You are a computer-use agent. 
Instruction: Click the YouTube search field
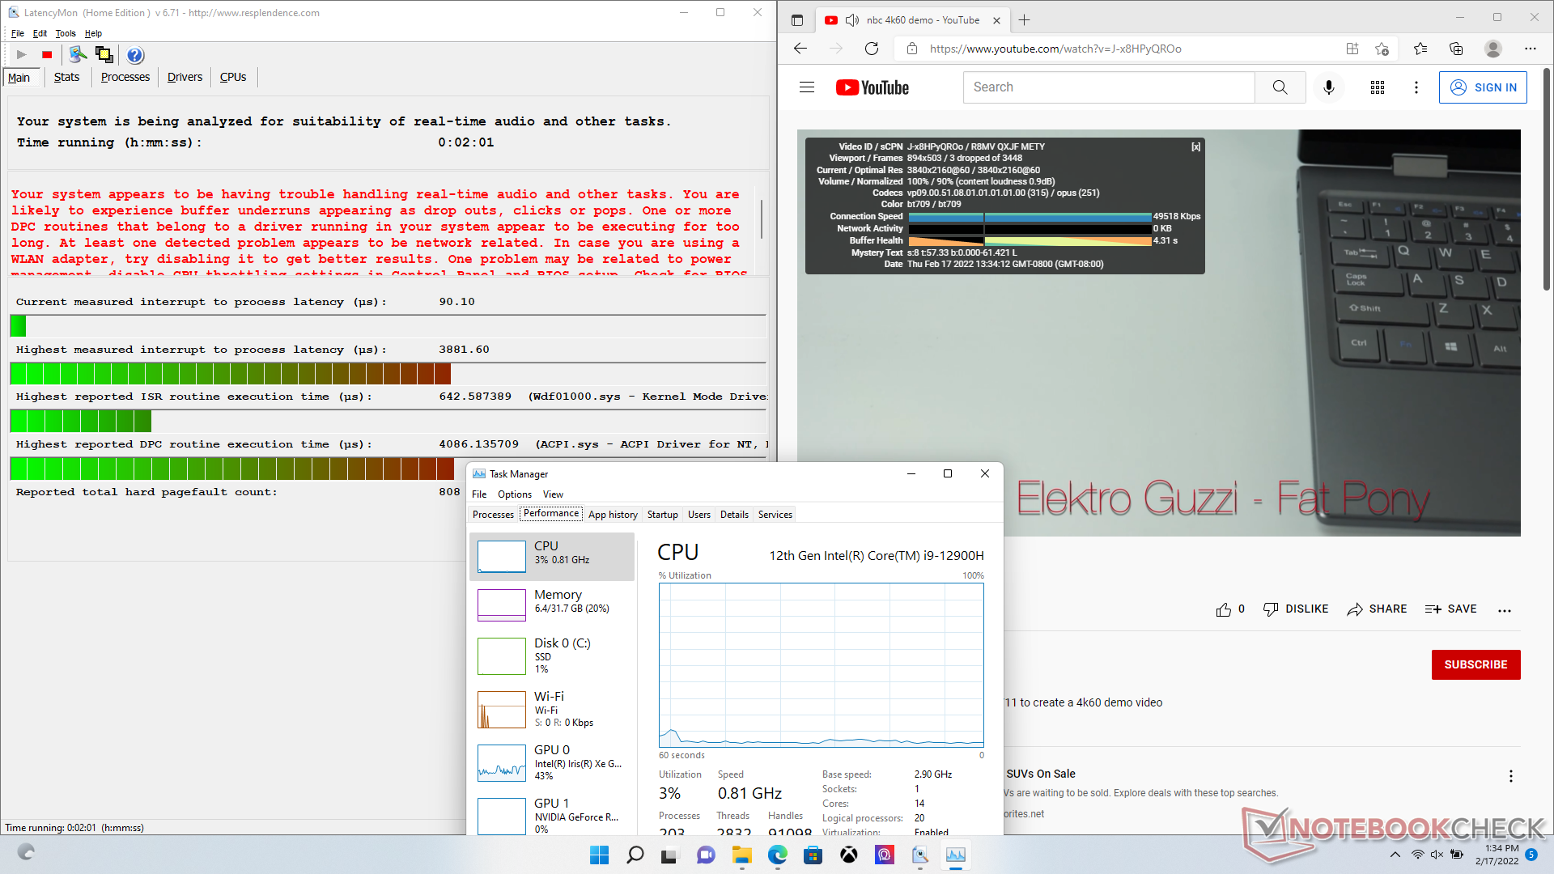1109,87
